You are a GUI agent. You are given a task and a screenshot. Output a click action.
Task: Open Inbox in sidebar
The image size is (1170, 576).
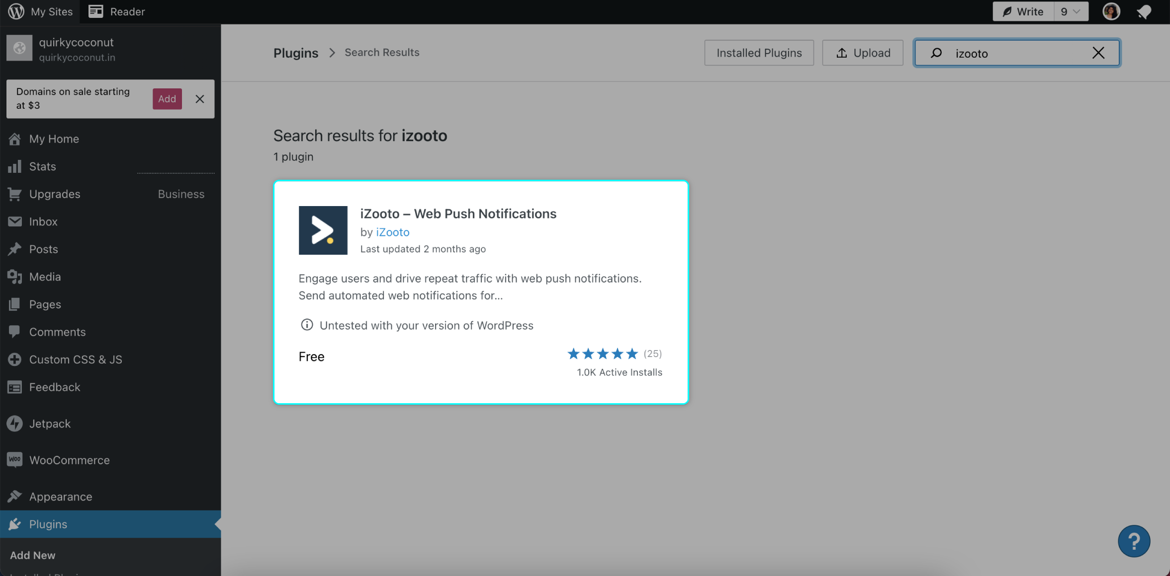[x=43, y=221]
